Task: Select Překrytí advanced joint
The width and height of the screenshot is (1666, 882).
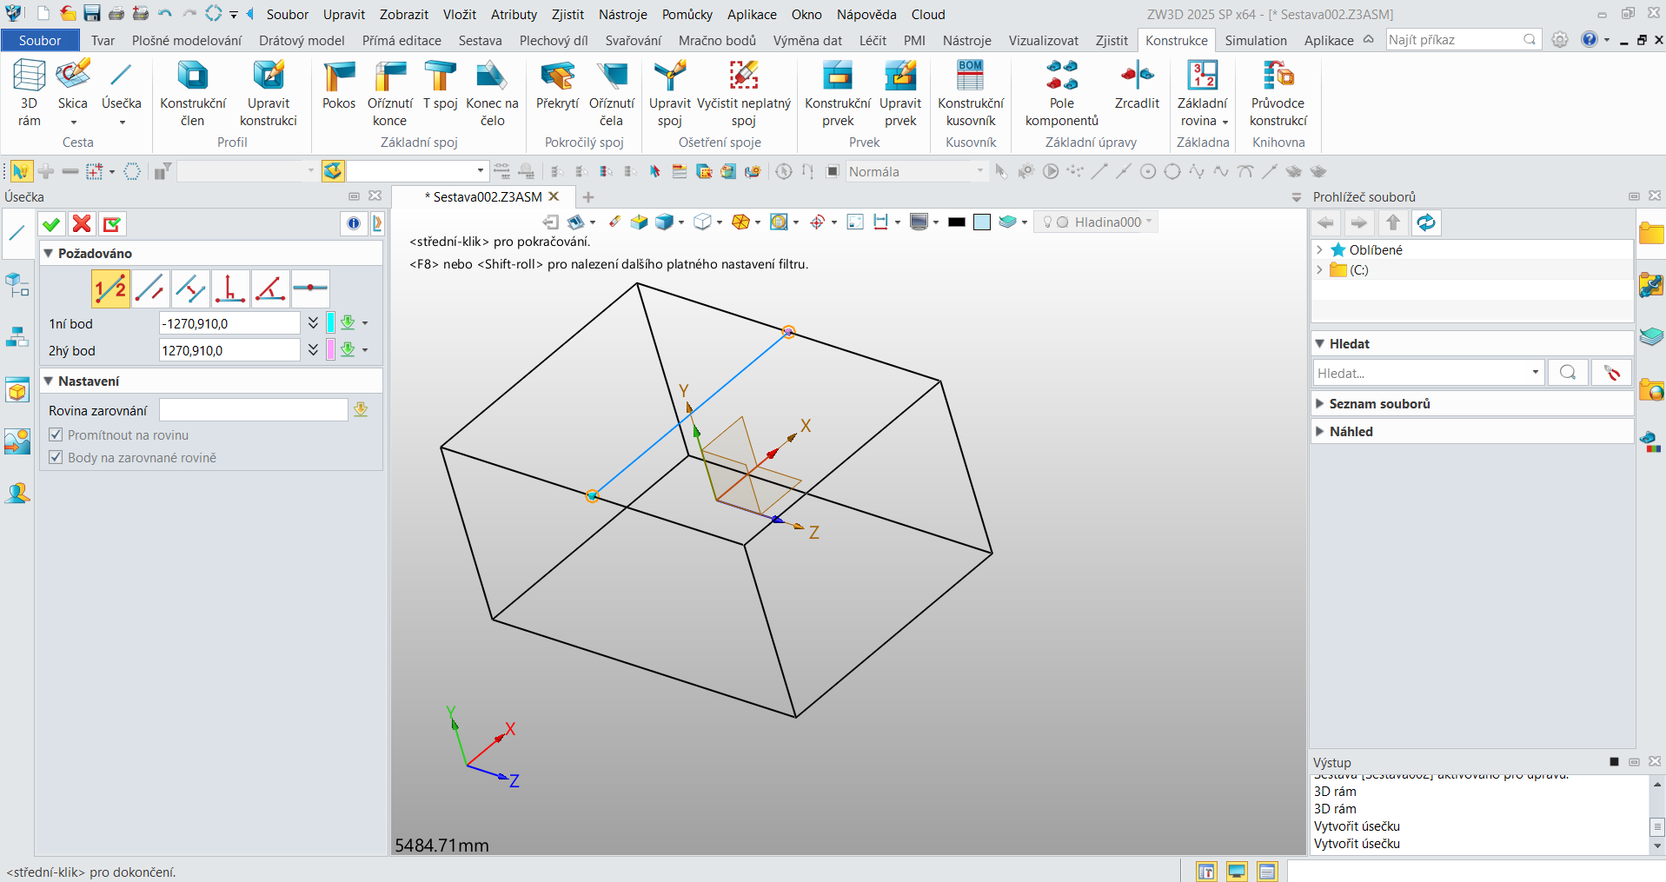Action: coord(557,85)
